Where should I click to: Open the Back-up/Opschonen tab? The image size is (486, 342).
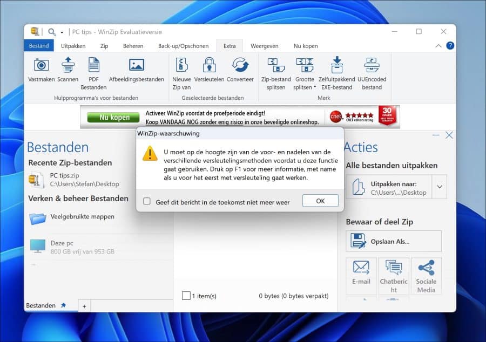183,46
